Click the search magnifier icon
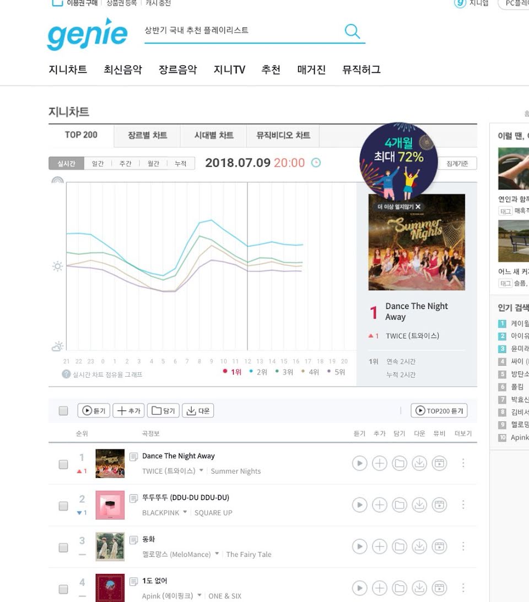The image size is (529, 602). pyautogui.click(x=352, y=31)
